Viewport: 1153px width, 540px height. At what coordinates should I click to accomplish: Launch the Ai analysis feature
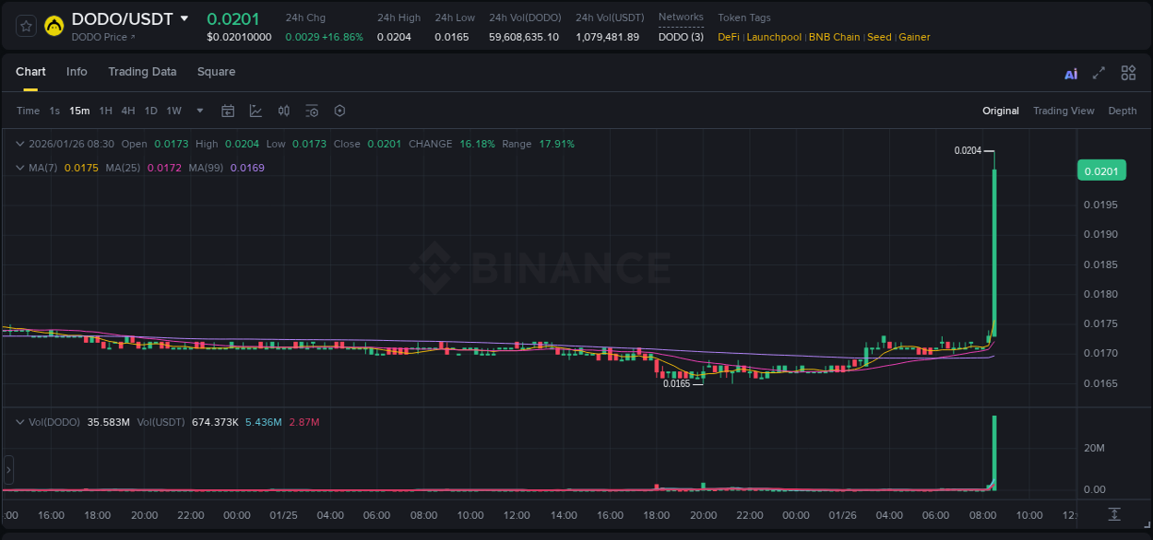1071,73
